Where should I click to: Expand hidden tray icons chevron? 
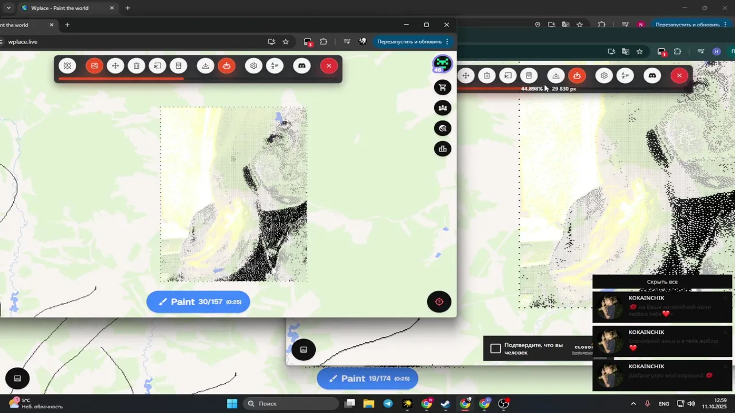[633, 404]
